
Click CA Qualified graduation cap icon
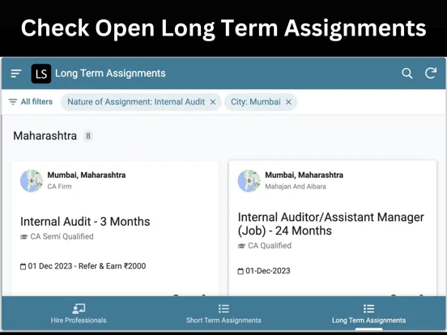click(x=241, y=246)
